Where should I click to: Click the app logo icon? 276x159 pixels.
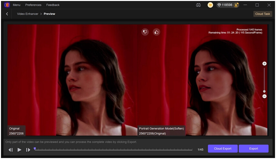click(7, 5)
